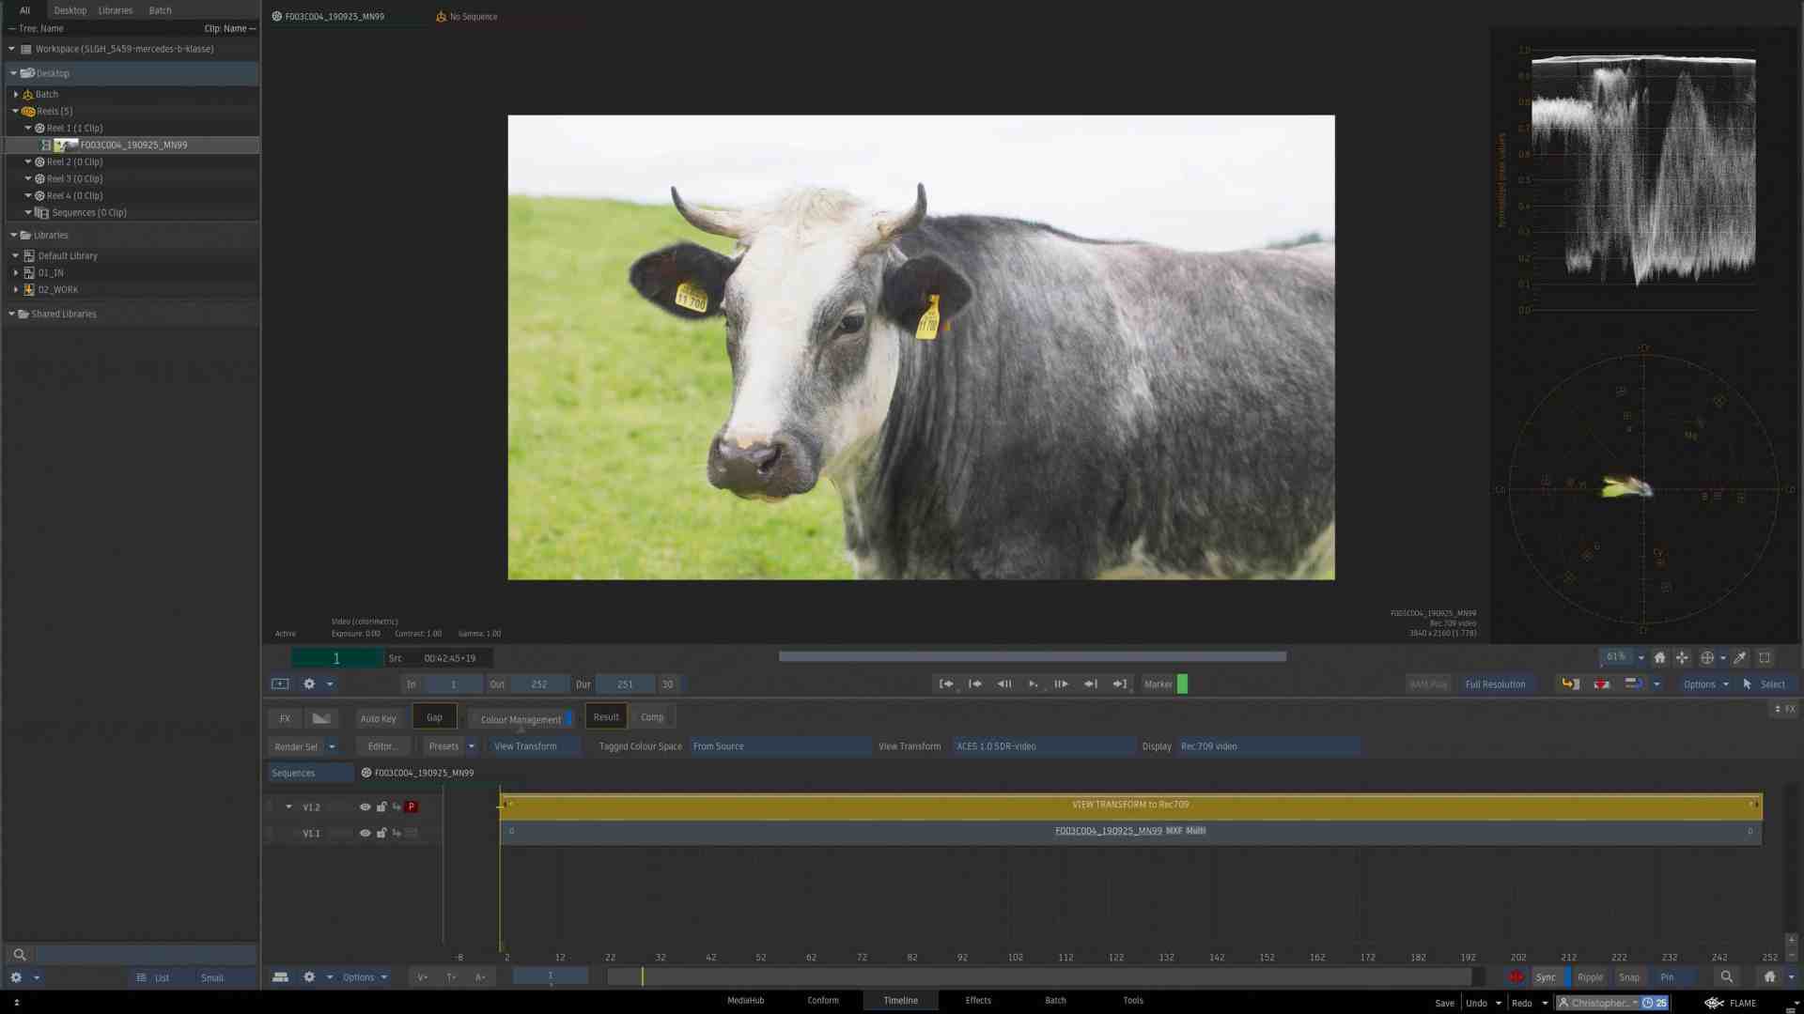
Task: Click the Full Resolution button
Action: click(1496, 684)
